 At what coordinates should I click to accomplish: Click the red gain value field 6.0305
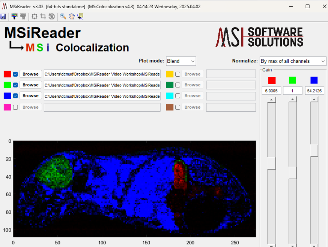[x=271, y=91]
